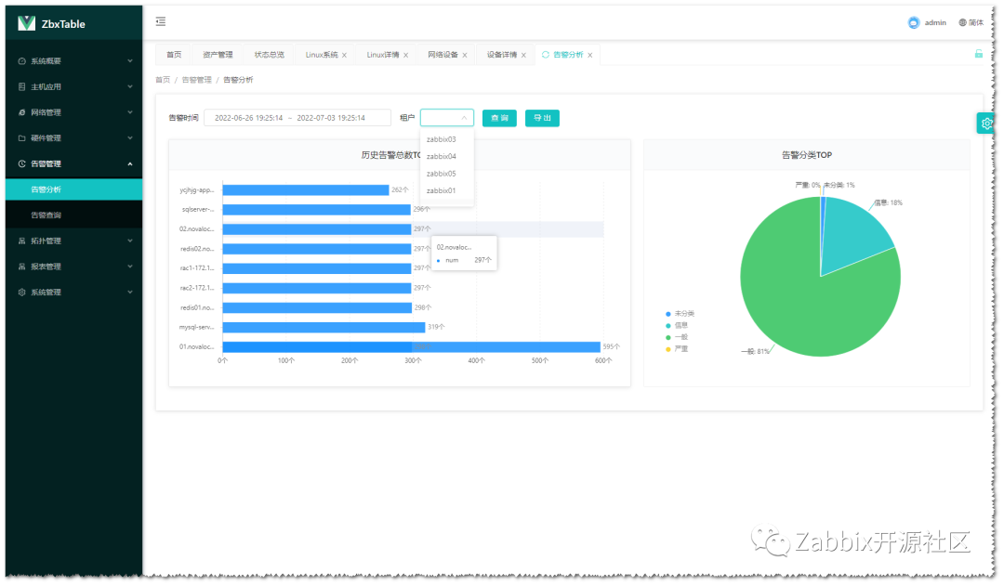1004x586 pixels.
Task: Open settings gear on right edge
Action: (x=986, y=123)
